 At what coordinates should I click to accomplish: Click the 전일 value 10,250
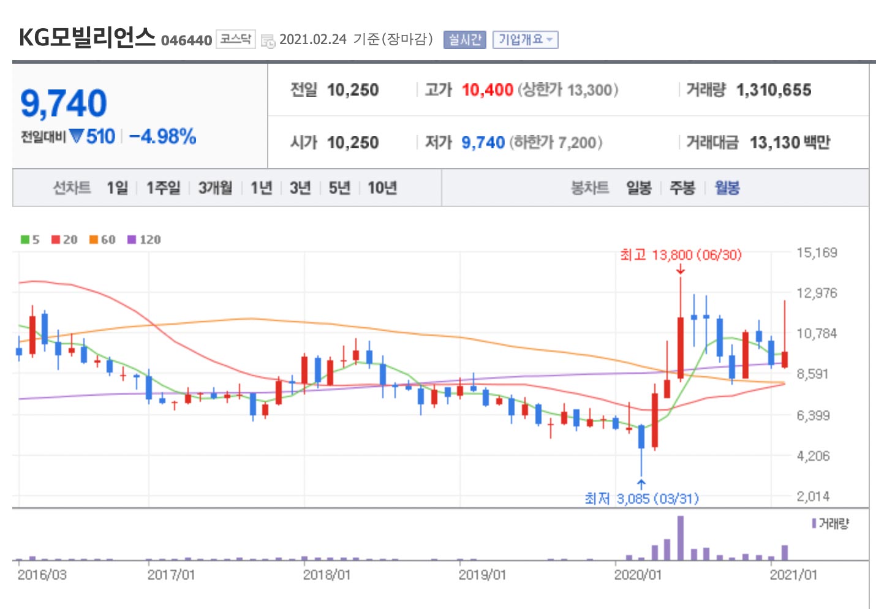tap(353, 90)
